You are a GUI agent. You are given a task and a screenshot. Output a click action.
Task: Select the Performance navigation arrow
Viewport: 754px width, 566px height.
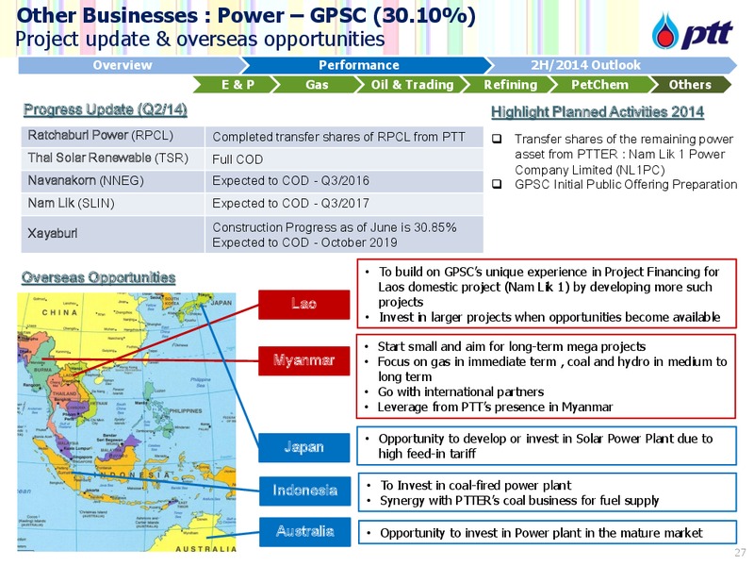click(366, 65)
